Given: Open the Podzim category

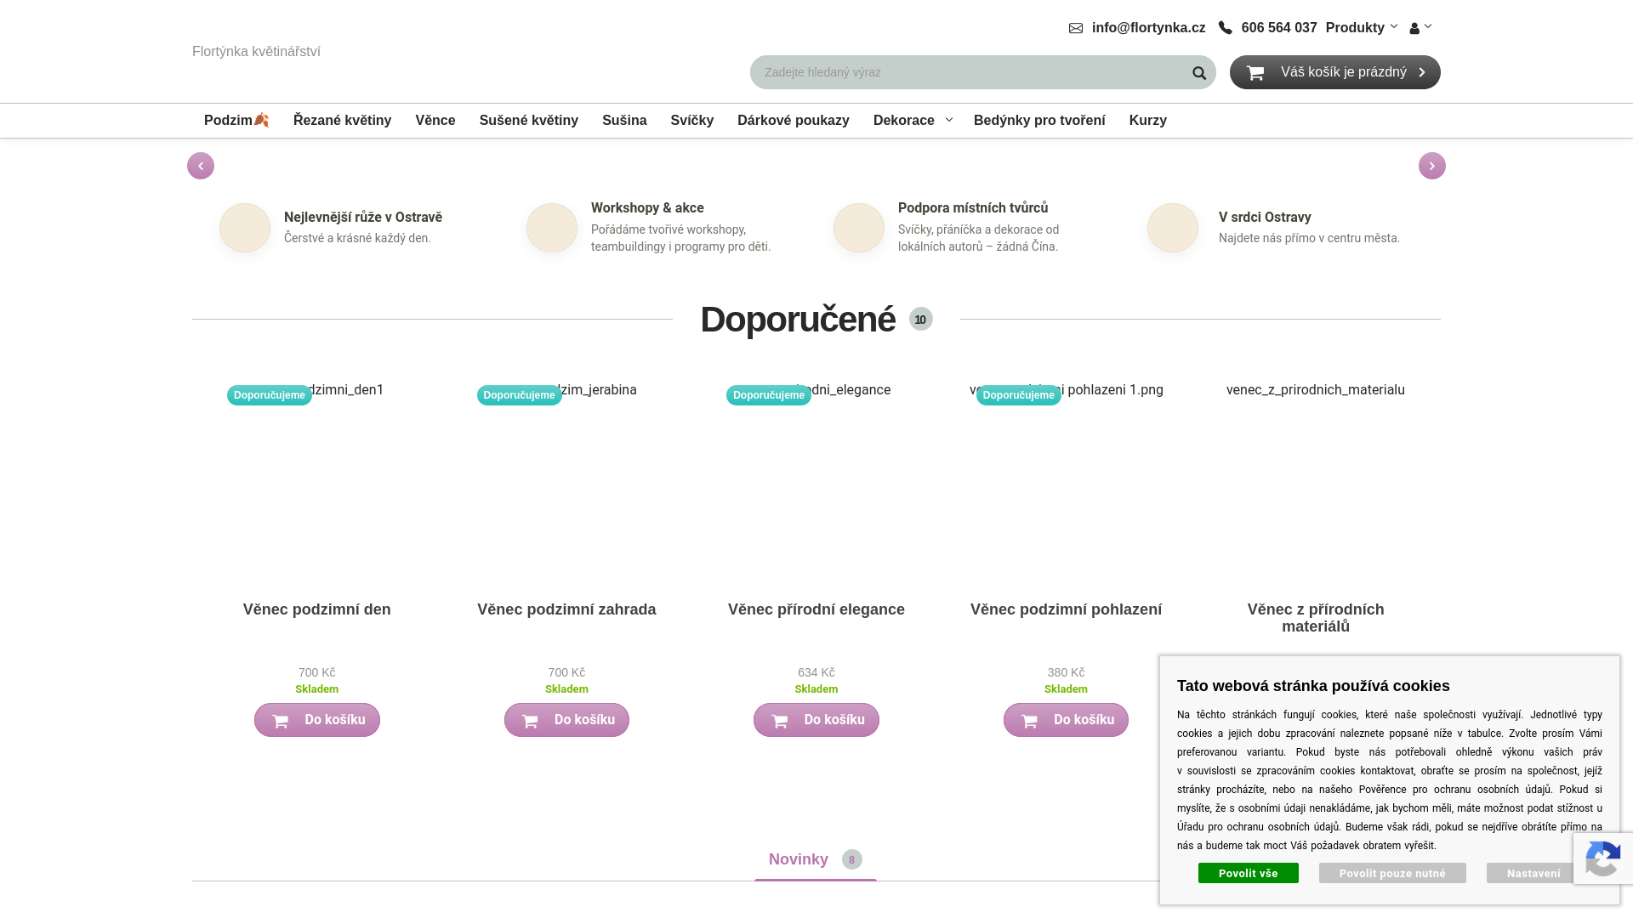Looking at the screenshot, I should point(236,121).
